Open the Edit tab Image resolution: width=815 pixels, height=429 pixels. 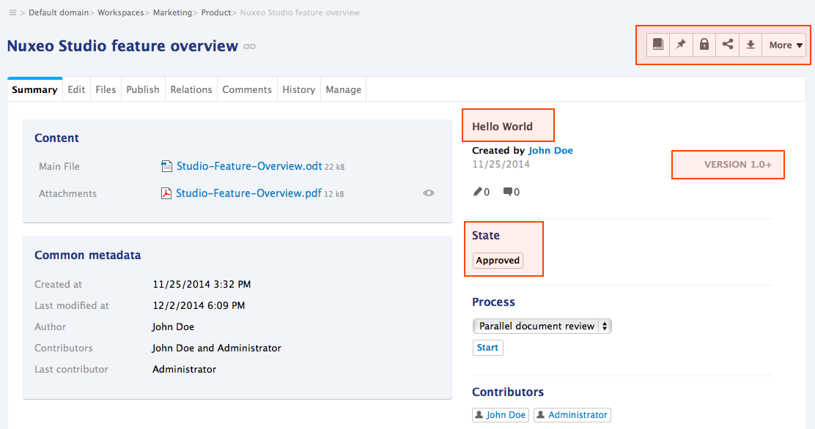(76, 89)
